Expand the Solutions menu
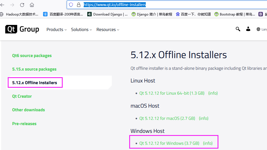Screen dimensions: 267x150 coord(81,30)
